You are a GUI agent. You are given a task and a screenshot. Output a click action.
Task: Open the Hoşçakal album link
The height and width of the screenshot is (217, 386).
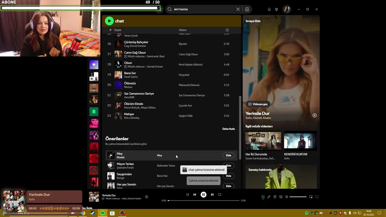point(184,75)
